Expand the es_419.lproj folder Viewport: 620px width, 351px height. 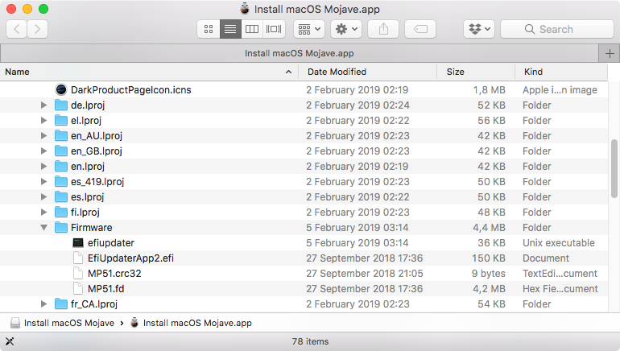click(x=44, y=181)
